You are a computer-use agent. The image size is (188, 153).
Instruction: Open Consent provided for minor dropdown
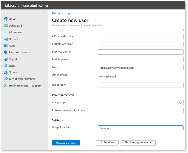[x=140, y=110]
